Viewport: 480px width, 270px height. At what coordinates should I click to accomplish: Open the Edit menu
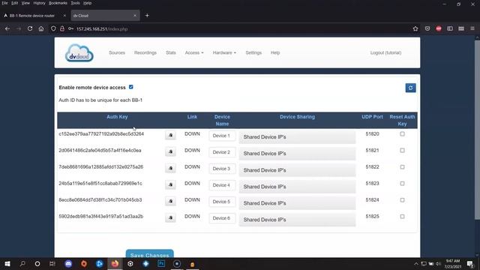(15, 3)
